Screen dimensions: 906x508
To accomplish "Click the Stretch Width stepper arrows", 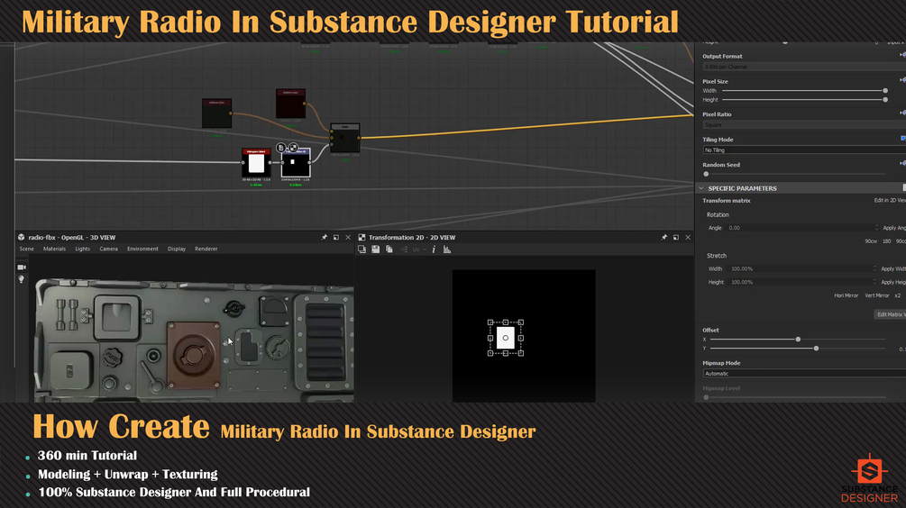I will pos(874,268).
